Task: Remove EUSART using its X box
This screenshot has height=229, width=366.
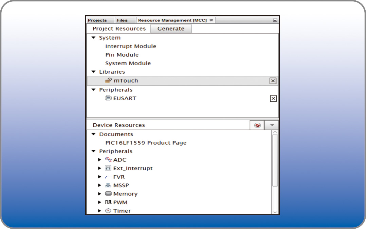Action: [273, 99]
